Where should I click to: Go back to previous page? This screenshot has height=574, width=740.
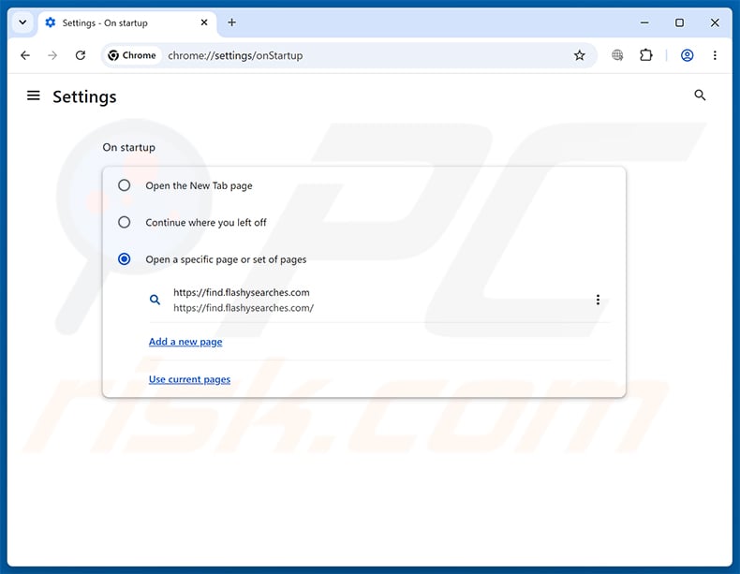point(25,55)
